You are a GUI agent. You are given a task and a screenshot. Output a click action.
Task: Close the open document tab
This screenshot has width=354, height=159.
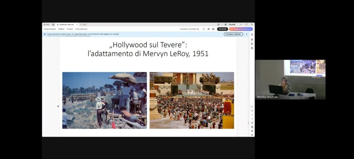click(x=77, y=24)
